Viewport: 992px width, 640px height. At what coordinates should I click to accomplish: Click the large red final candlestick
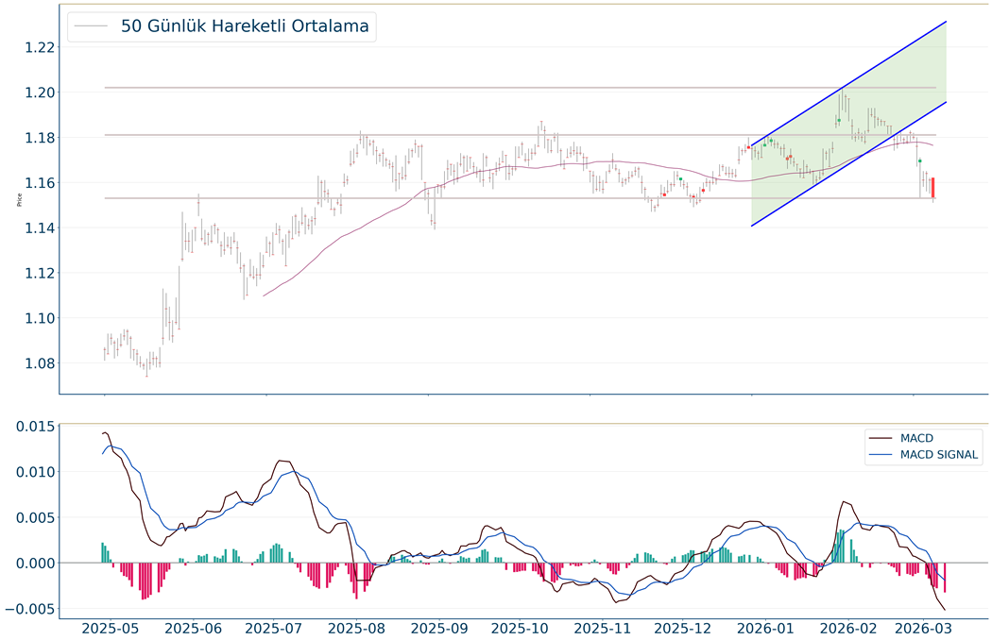coord(932,187)
